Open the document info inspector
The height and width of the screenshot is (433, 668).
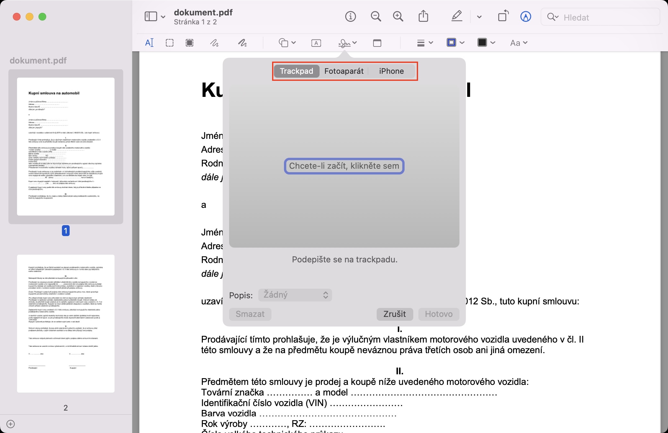pos(350,16)
